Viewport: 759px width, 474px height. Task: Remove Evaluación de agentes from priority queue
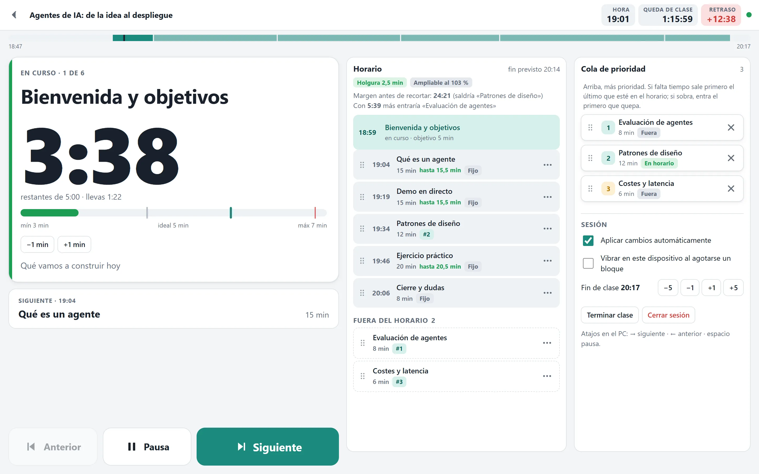(731, 128)
